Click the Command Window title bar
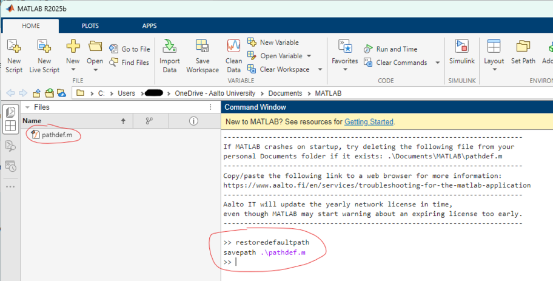 pyautogui.click(x=387, y=107)
